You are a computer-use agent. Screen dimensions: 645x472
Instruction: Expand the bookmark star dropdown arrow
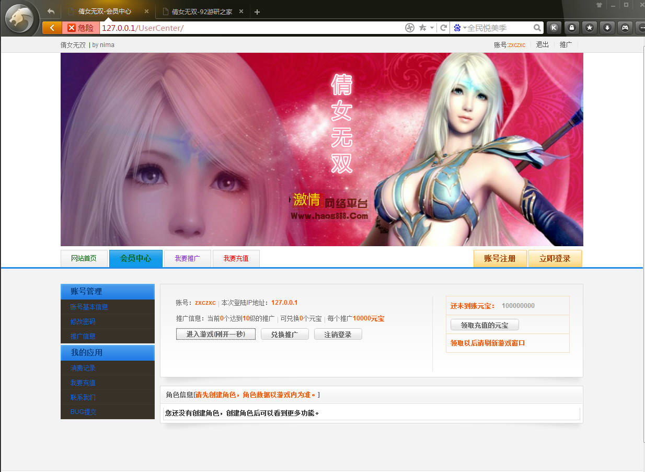432,28
